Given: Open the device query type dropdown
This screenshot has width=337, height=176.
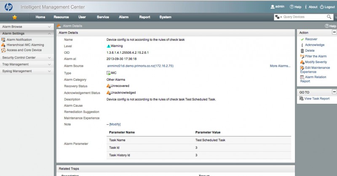Looking at the screenshot, I should 278,17.
